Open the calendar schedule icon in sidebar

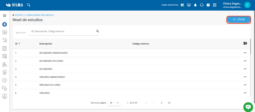click(x=5, y=56)
